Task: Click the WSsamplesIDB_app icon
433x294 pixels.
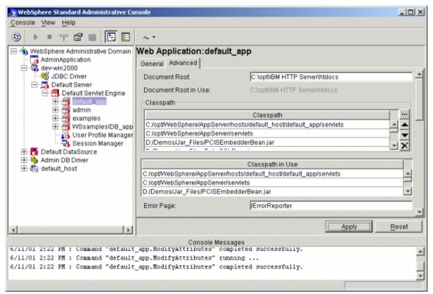Action: (66, 126)
